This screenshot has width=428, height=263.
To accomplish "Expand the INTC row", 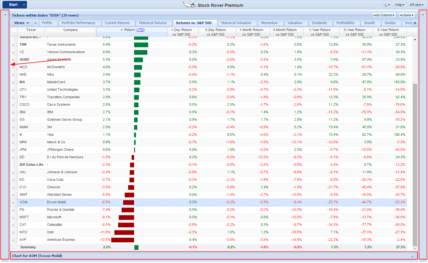I will (14, 232).
